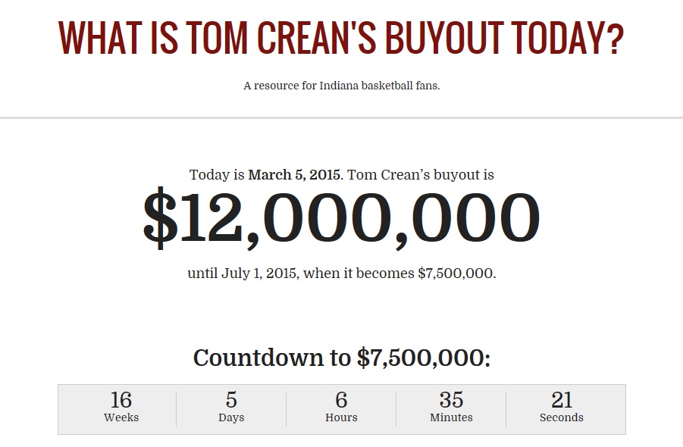
Task: Click the 'What Is Tom Crean's Buyout Today?' heading
Action: pos(341,38)
